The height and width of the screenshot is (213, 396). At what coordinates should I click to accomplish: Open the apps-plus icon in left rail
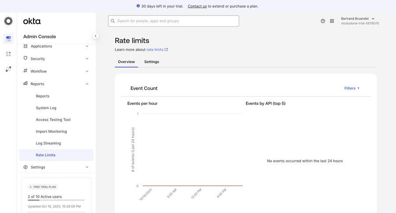tap(8, 54)
